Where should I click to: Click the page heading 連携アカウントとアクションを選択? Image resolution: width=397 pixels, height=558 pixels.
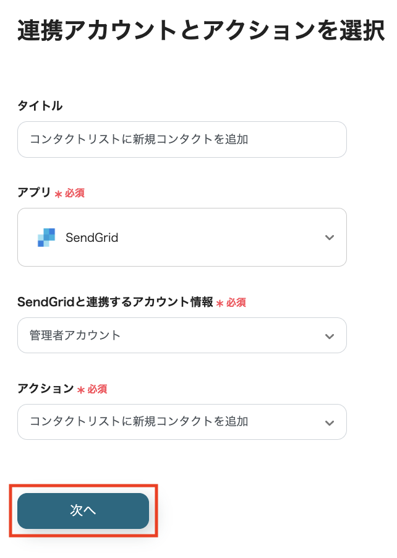(198, 28)
